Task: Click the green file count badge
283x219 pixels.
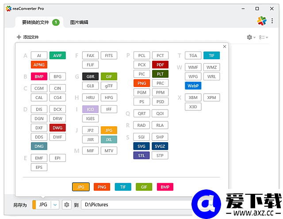Action: pyautogui.click(x=56, y=23)
